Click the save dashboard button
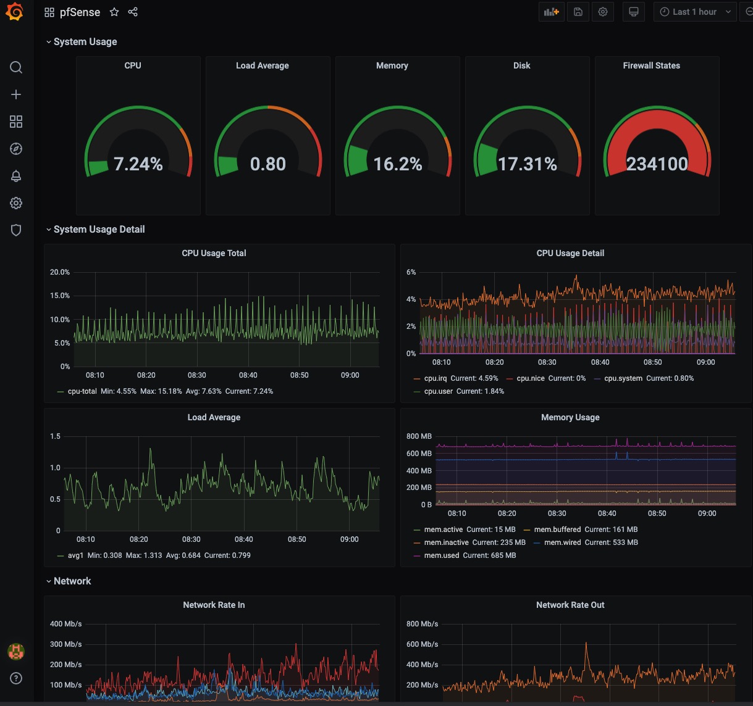This screenshot has height=706, width=753. click(x=578, y=12)
